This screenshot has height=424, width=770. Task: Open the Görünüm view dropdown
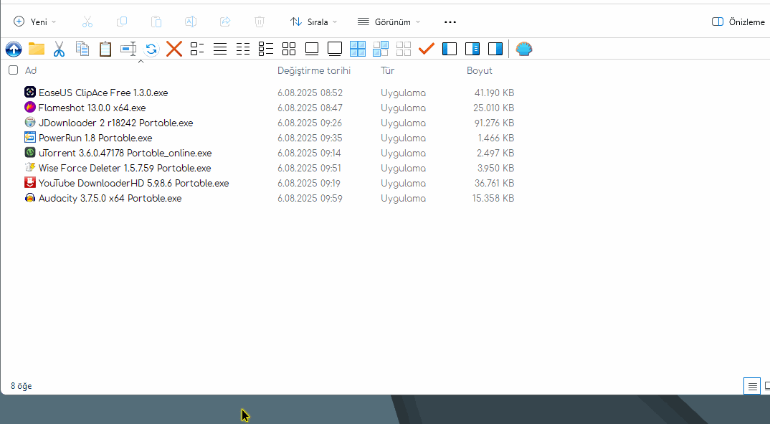click(389, 22)
